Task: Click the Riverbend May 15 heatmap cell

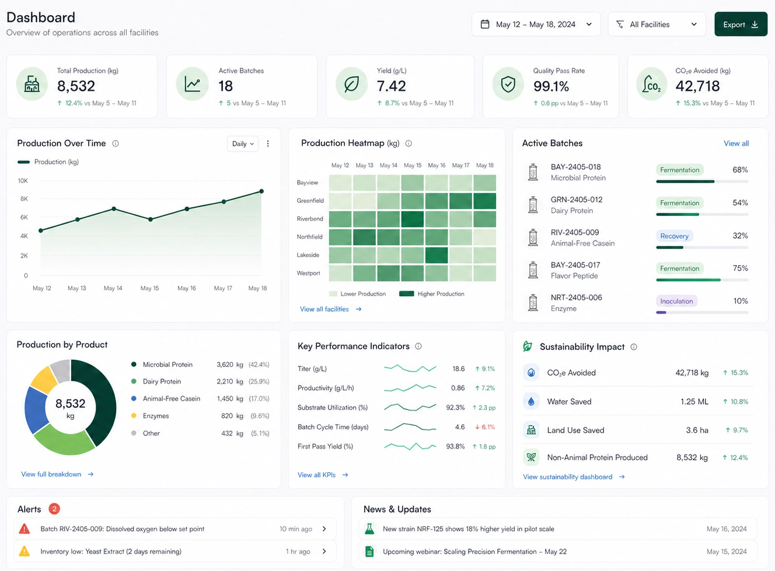Action: click(413, 219)
